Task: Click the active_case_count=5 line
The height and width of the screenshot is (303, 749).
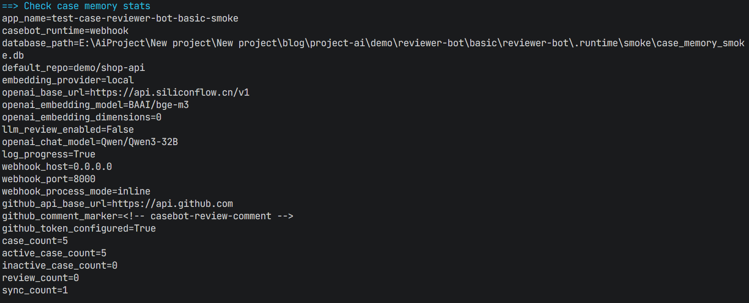Action: coord(54,253)
